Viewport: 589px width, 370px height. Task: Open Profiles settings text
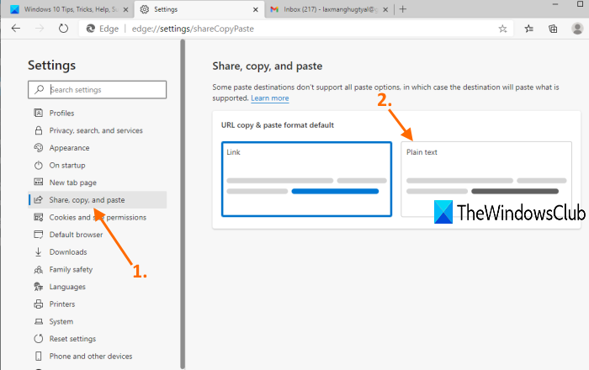[61, 113]
